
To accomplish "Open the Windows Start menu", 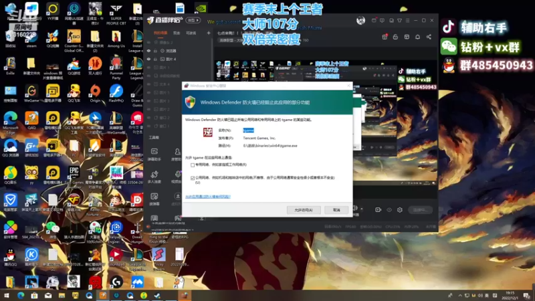I will (x=7, y=296).
